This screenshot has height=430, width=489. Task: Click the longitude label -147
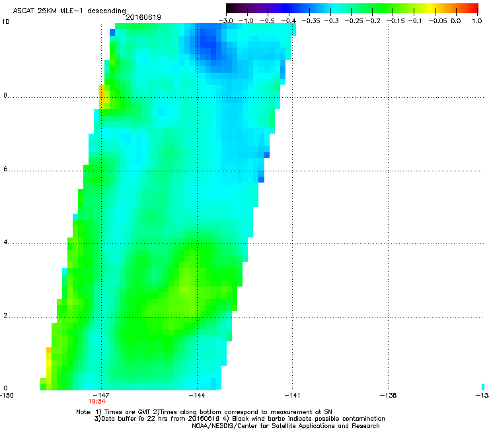pyautogui.click(x=101, y=396)
